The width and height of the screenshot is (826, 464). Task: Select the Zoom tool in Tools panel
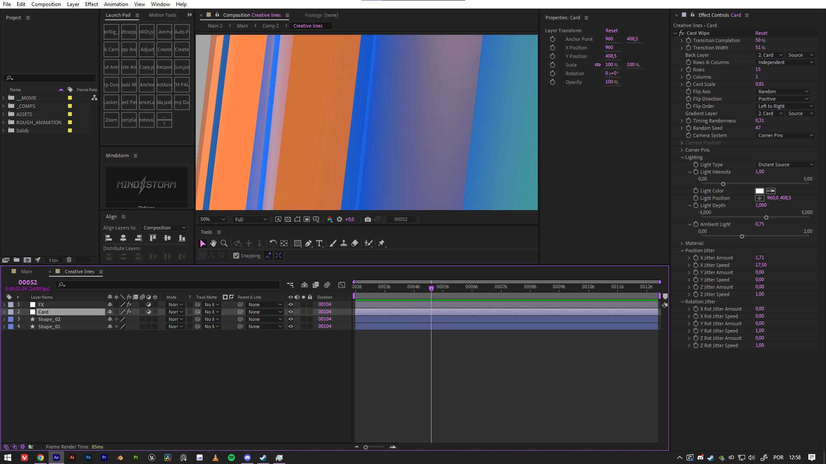224,243
